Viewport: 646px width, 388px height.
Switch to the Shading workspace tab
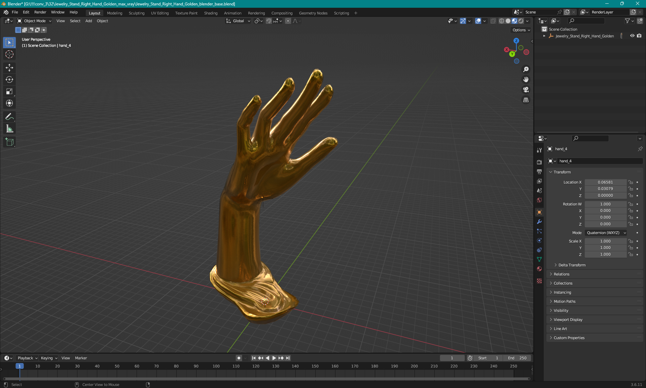tap(211, 13)
